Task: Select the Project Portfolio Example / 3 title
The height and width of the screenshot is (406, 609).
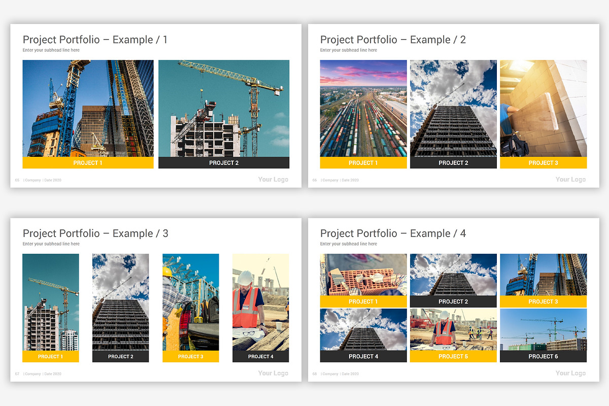Action: click(x=95, y=233)
